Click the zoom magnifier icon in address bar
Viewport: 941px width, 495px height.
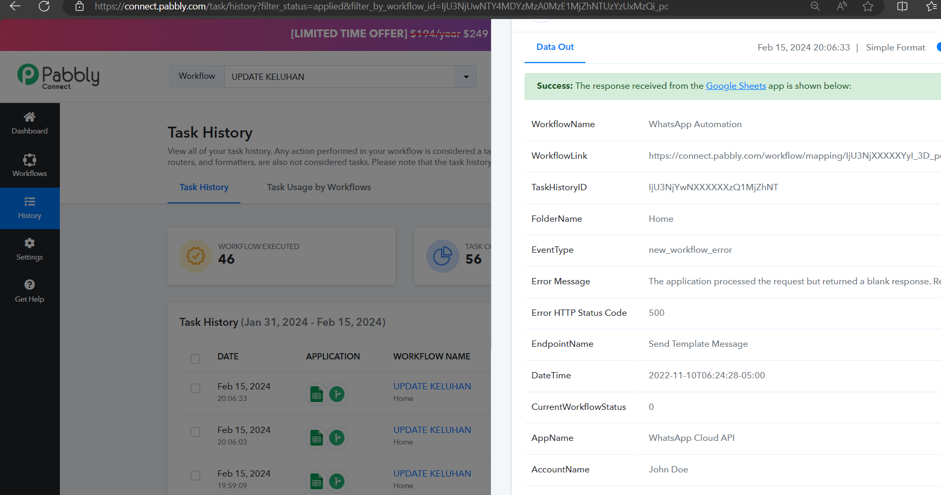click(815, 6)
